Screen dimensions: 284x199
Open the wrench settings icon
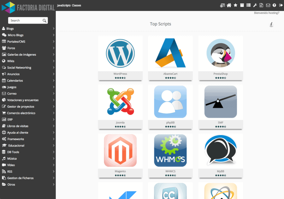point(255,5)
